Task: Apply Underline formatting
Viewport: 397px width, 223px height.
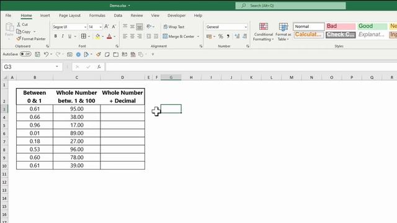Action: (x=69, y=36)
